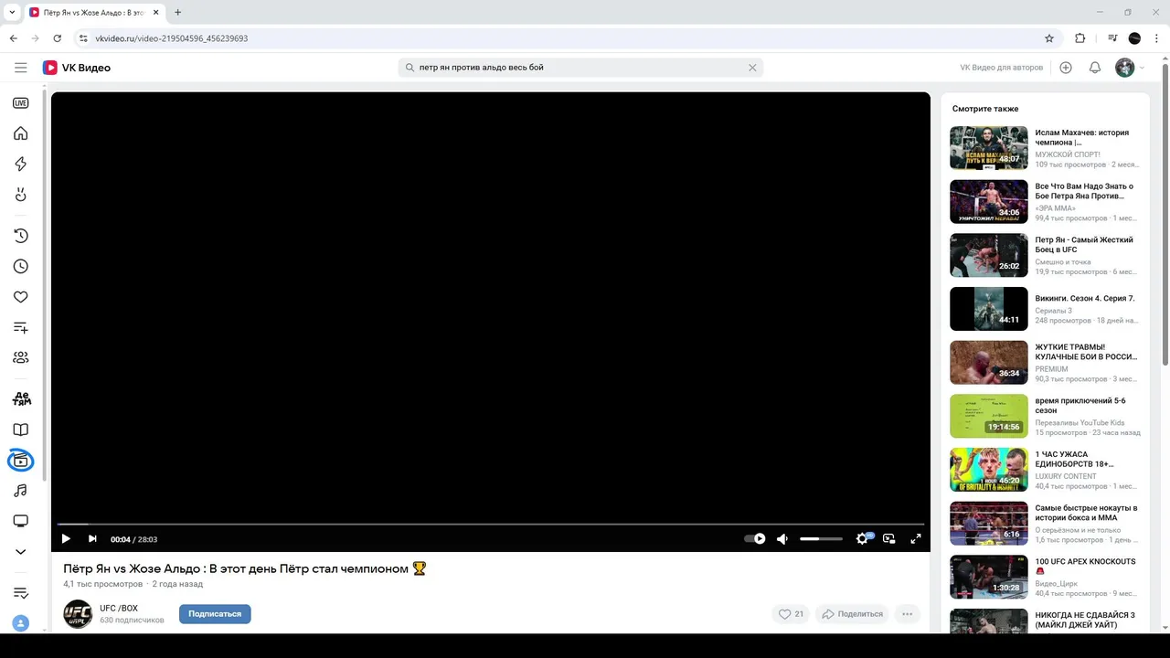Screen dimensions: 1170x658
Task: Skip to the next video in player
Action: [92, 539]
